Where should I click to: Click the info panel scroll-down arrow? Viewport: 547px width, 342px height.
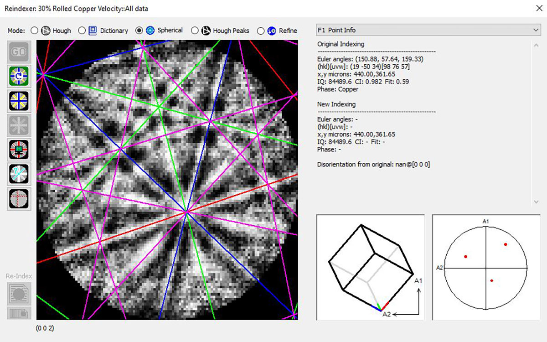tap(536, 202)
